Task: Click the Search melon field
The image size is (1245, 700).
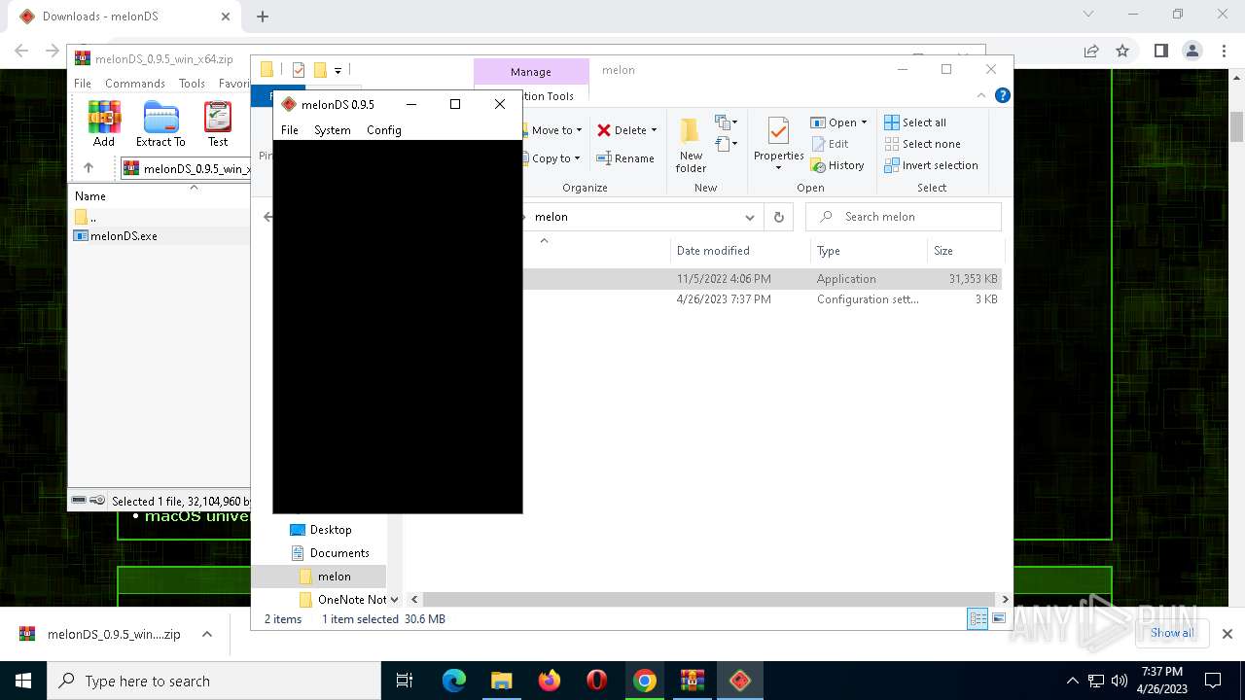Action: (x=904, y=217)
